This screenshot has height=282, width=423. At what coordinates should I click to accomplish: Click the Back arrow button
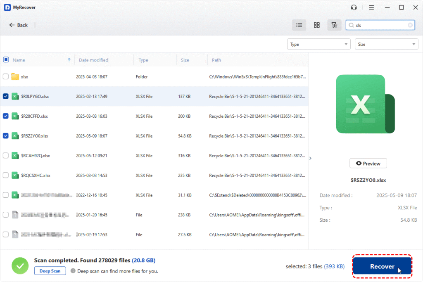click(19, 25)
